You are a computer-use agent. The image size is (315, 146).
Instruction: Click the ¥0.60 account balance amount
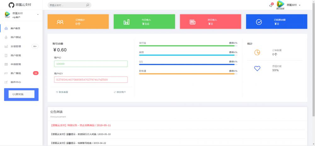click(60, 50)
